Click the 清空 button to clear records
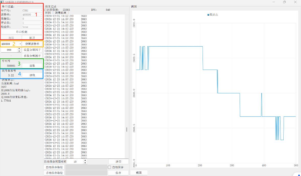The image size is (301, 176). click(118, 161)
